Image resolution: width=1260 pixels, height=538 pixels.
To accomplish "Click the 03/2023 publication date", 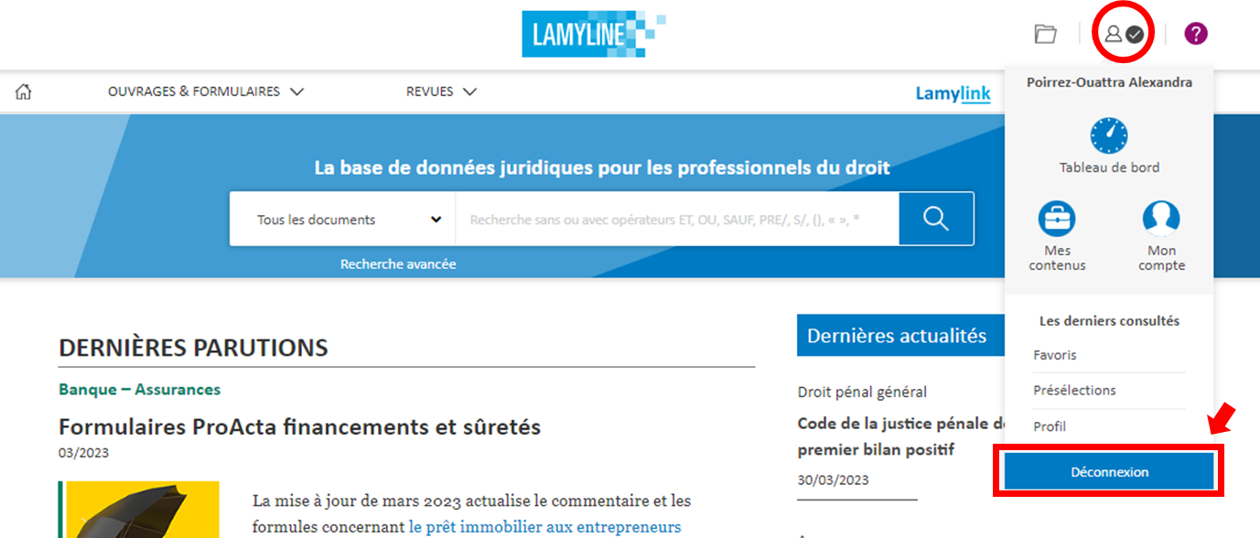I will (83, 452).
